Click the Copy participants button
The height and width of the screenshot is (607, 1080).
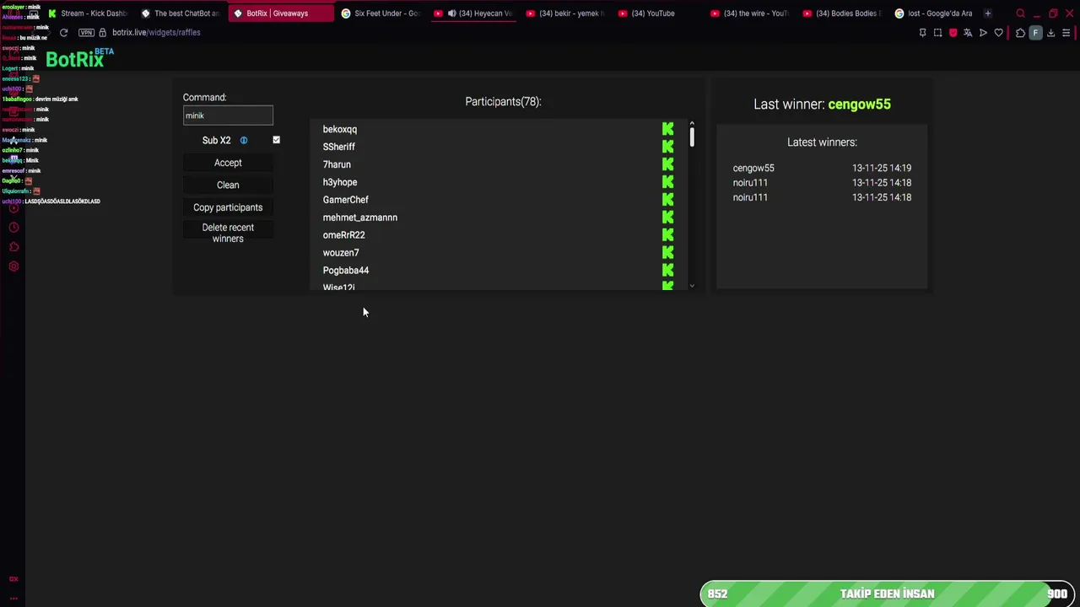pyautogui.click(x=228, y=207)
